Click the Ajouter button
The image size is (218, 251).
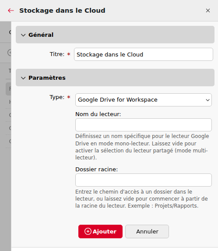[x=100, y=231]
